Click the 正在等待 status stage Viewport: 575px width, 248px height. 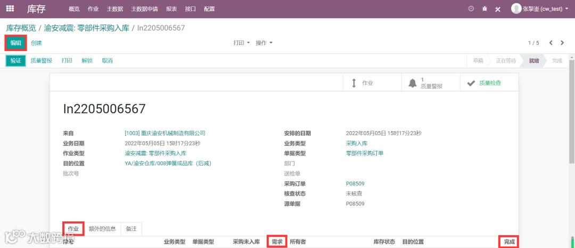tap(506, 61)
